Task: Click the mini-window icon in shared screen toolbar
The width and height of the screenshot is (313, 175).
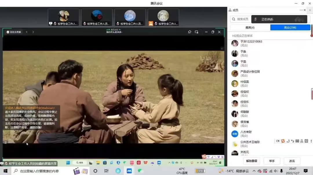Action: point(196,32)
